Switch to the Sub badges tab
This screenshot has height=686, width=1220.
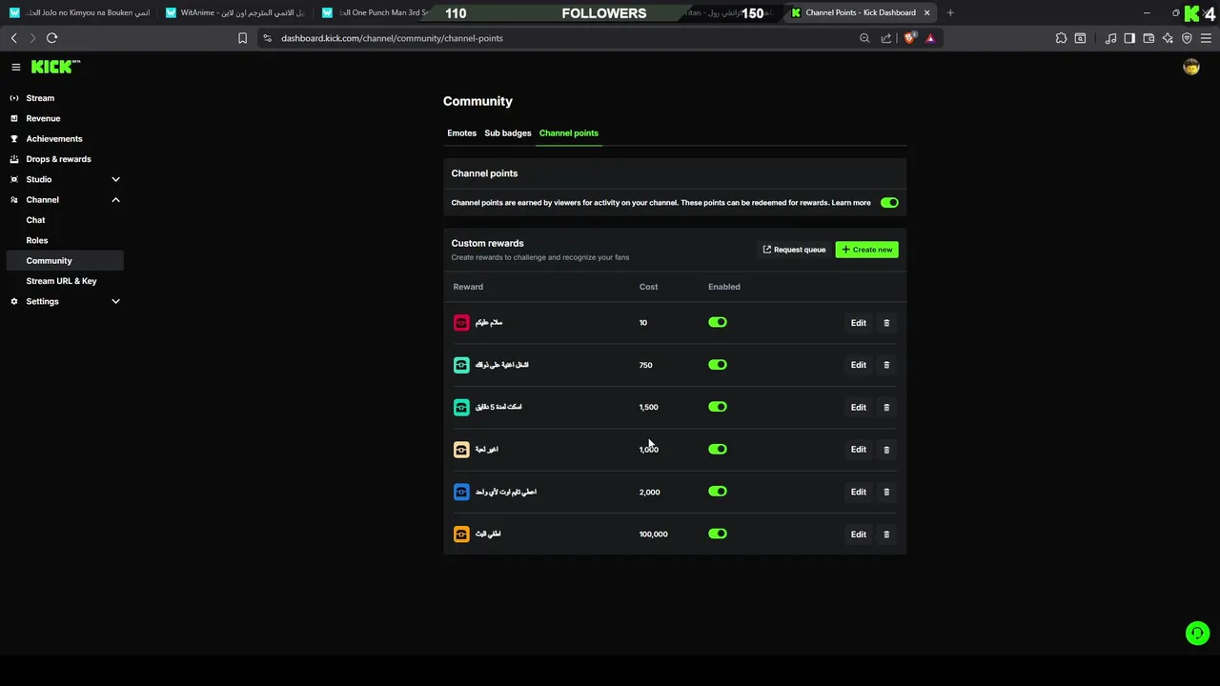pyautogui.click(x=507, y=133)
